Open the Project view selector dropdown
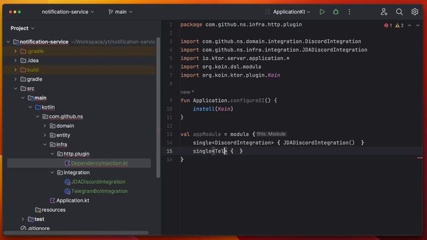The width and height of the screenshot is (427, 240). pyautogui.click(x=22, y=28)
